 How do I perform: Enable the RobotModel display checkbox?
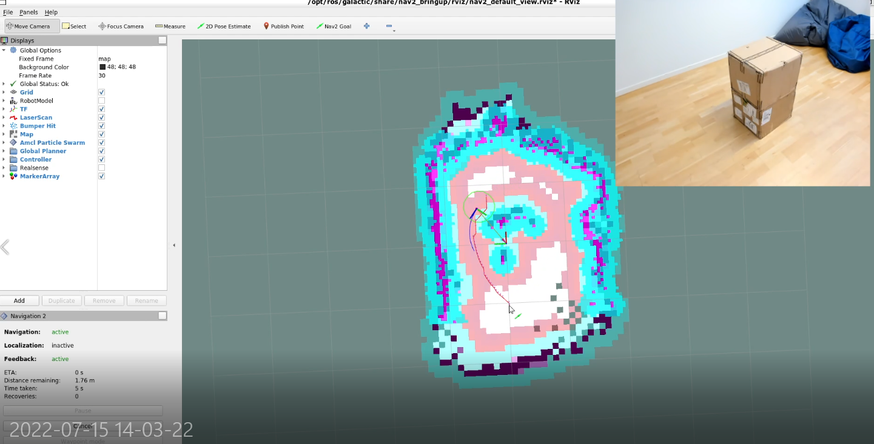[x=101, y=101]
